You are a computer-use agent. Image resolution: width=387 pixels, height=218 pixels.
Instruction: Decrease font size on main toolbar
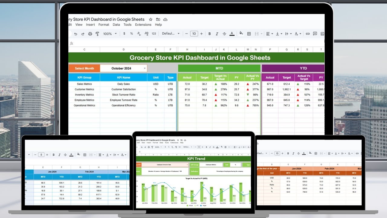pyautogui.click(x=187, y=34)
